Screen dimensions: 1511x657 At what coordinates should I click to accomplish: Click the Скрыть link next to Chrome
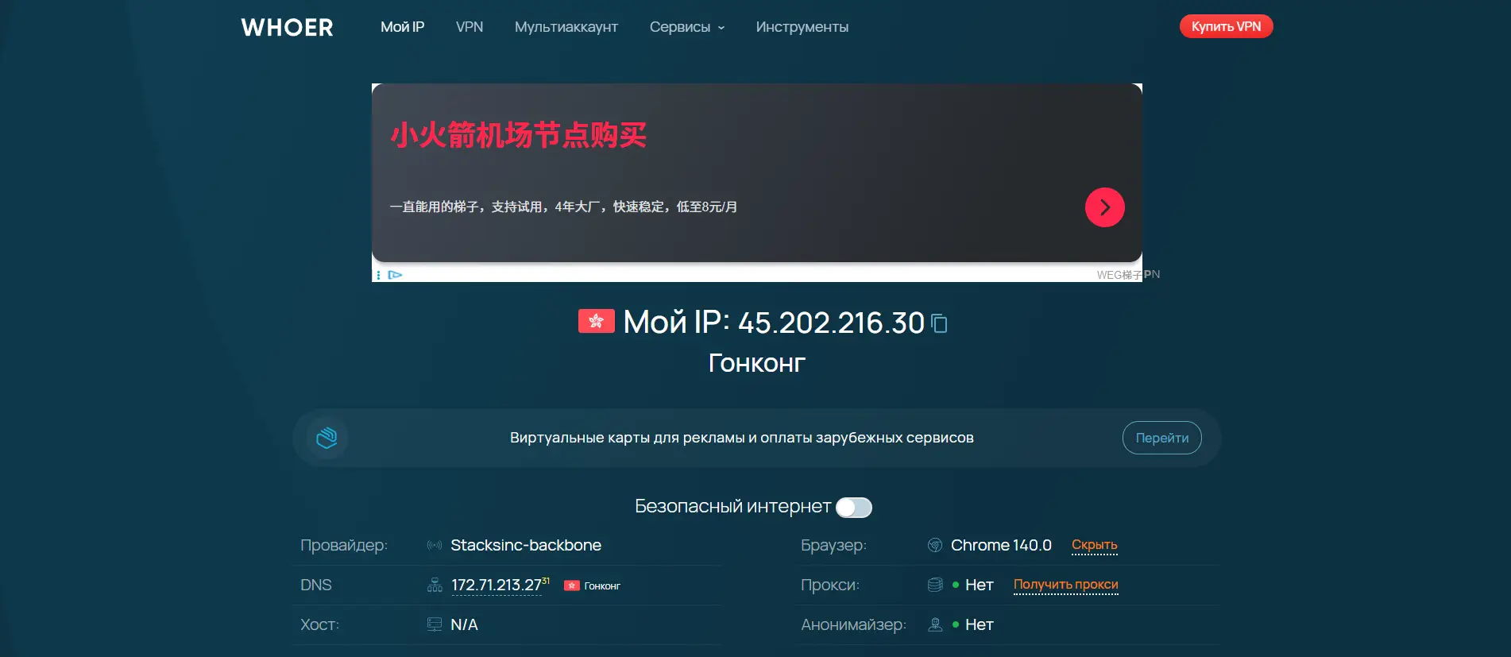(x=1094, y=545)
